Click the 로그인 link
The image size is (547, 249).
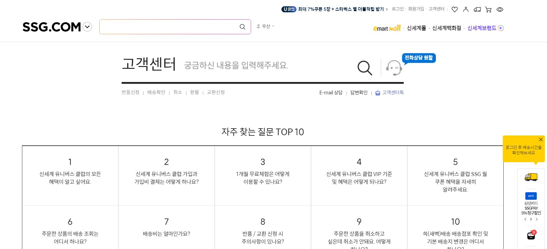[x=398, y=9]
